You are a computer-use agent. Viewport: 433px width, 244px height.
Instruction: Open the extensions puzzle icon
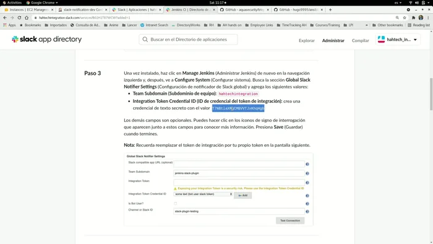coord(413,17)
